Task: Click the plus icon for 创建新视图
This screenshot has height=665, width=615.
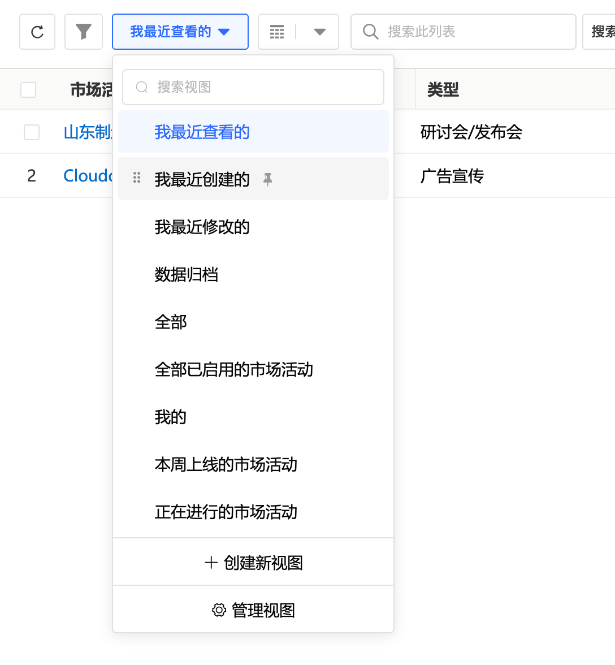Action: click(211, 563)
